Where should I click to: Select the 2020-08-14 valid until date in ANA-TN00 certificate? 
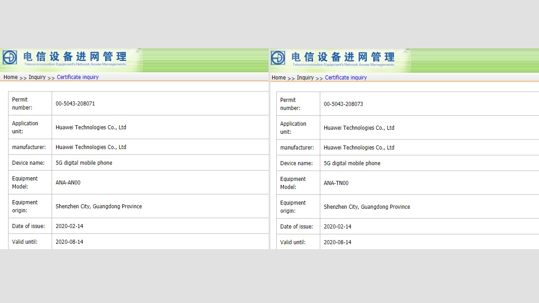[337, 242]
